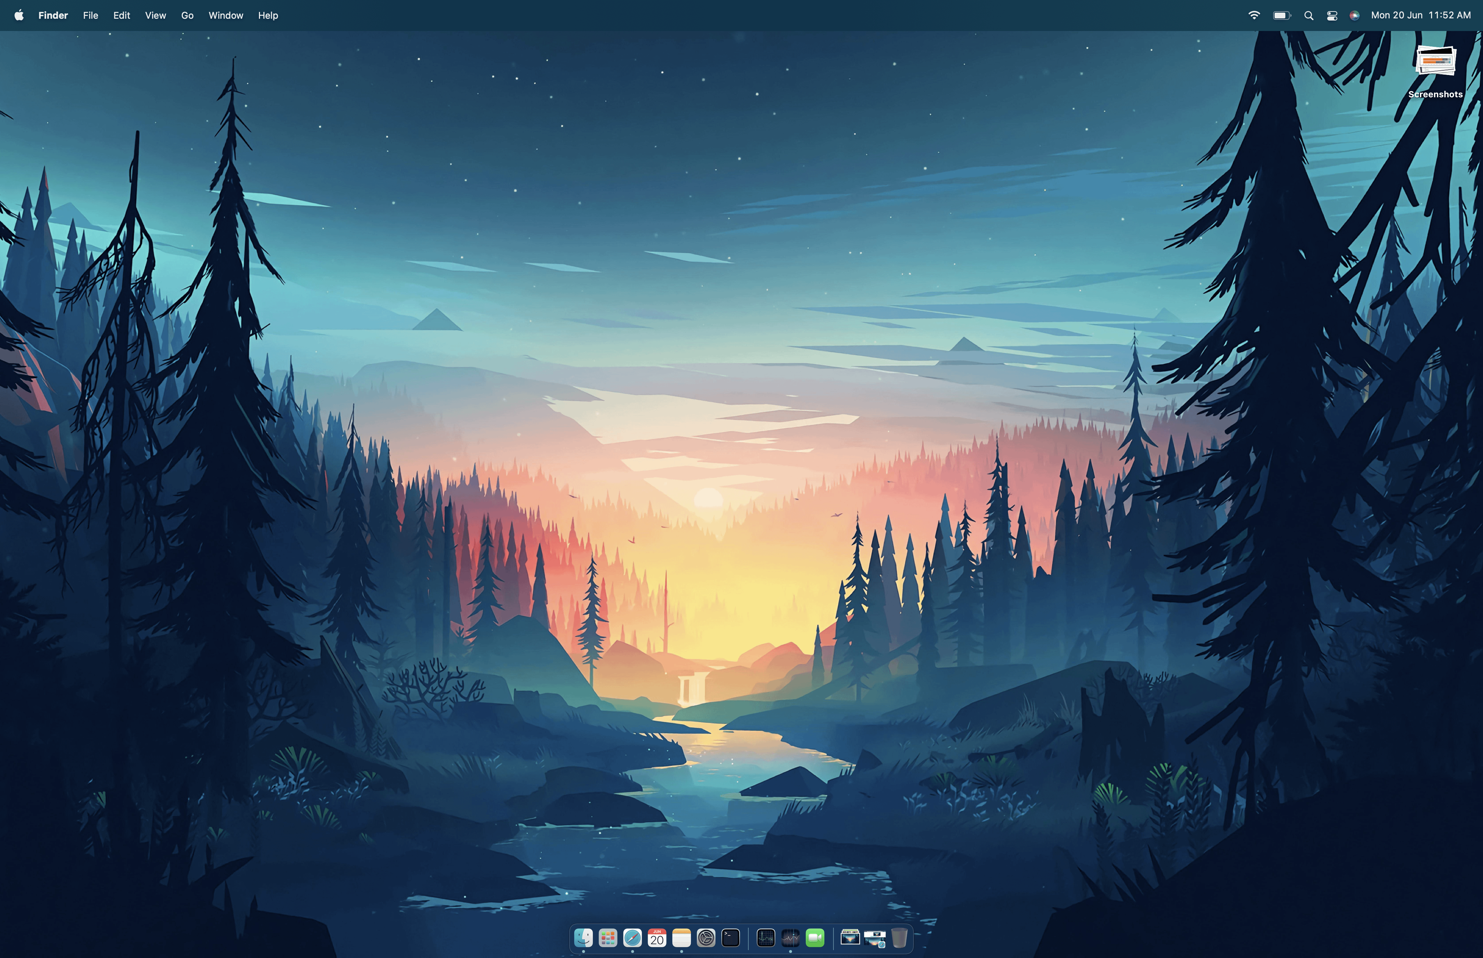This screenshot has height=958, width=1483.
Task: Open the Stocks app from the Dock
Action: 791,938
